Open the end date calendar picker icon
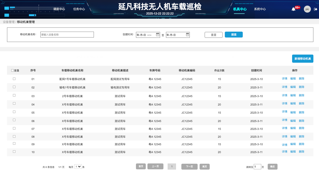The image size is (319, 171). [188, 35]
